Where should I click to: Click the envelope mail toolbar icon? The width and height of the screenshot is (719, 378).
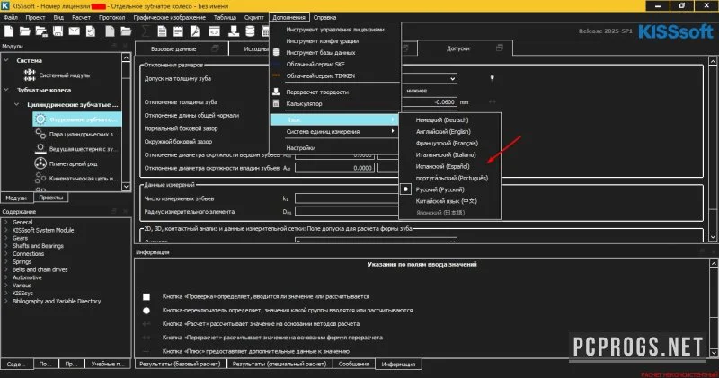[x=75, y=31]
